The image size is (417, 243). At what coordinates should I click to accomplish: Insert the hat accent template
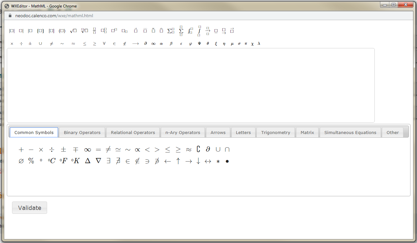click(x=161, y=30)
